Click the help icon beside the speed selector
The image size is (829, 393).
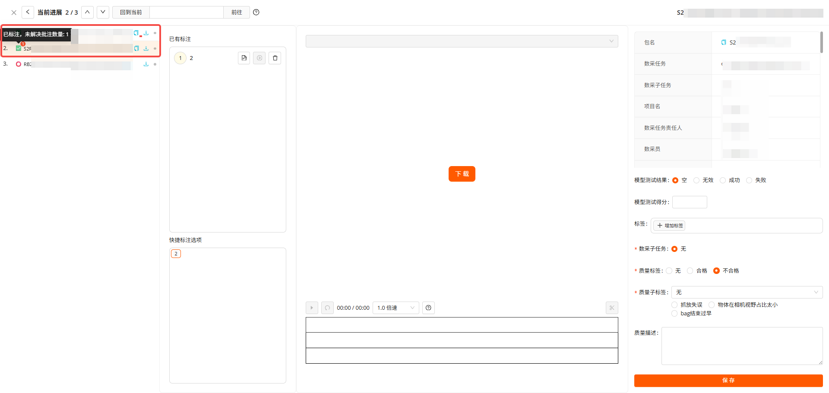click(x=428, y=308)
